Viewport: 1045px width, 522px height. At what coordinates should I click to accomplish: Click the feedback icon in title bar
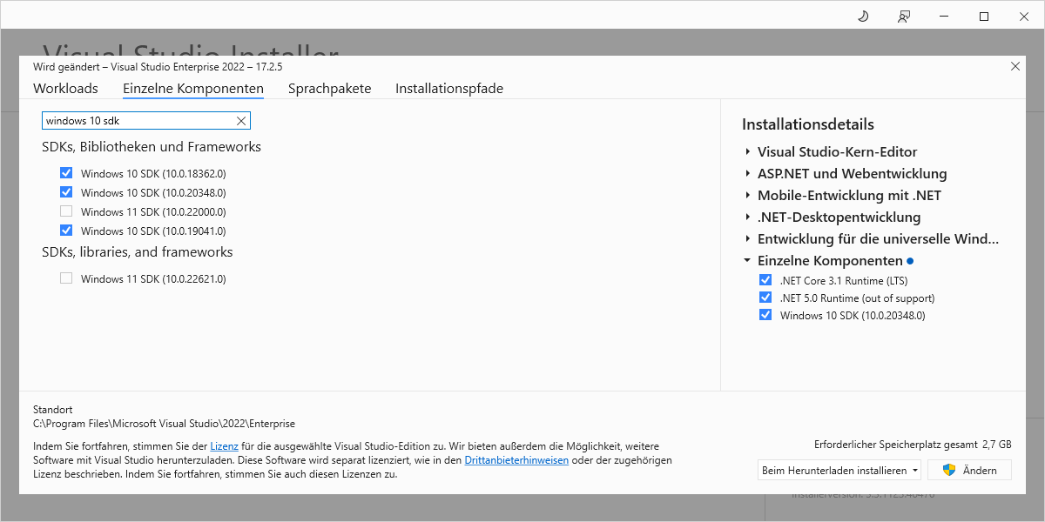904,17
